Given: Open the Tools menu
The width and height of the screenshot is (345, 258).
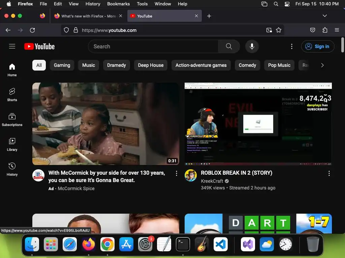Looking at the screenshot, I should click(x=142, y=4).
